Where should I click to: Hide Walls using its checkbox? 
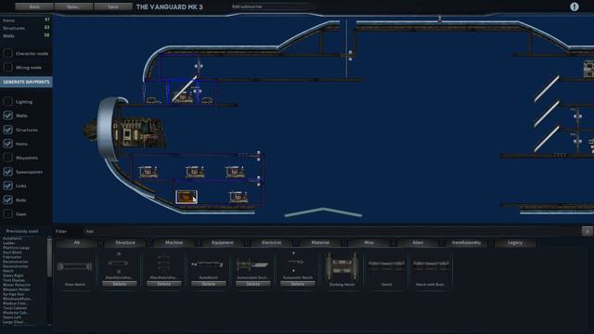pos(8,115)
